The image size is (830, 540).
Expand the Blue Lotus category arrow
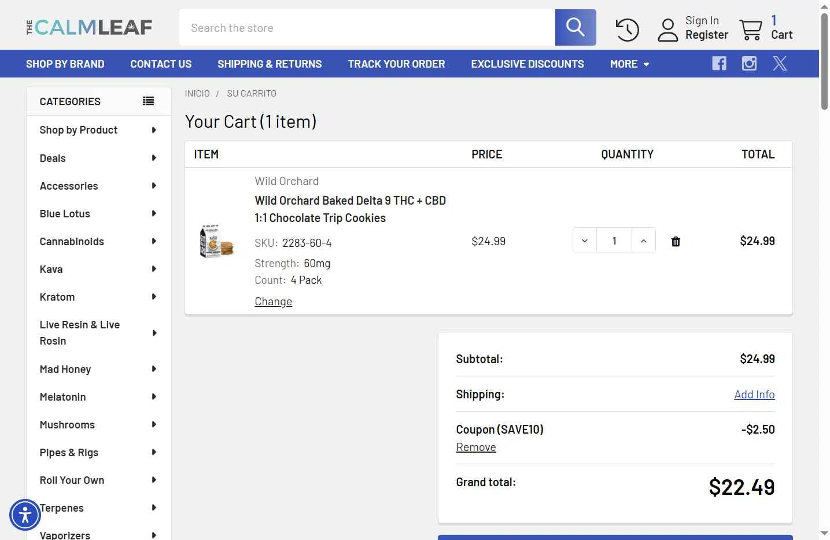[154, 213]
